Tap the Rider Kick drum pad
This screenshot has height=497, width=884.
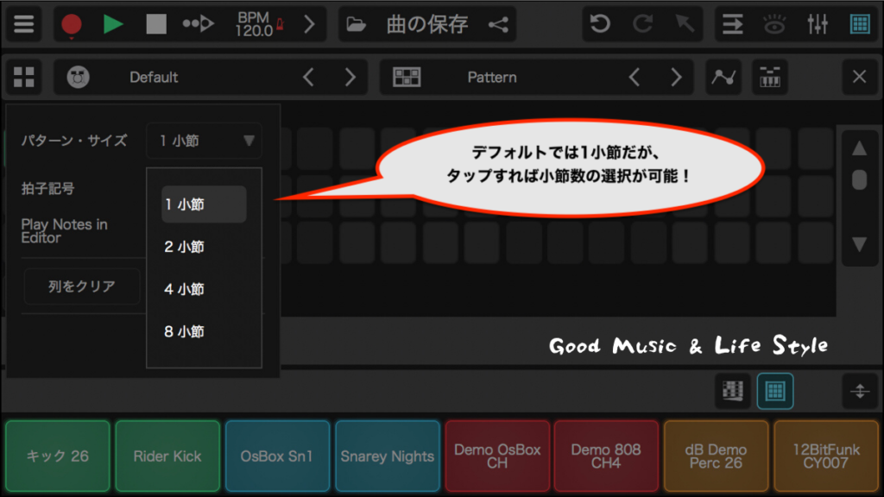pyautogui.click(x=167, y=456)
